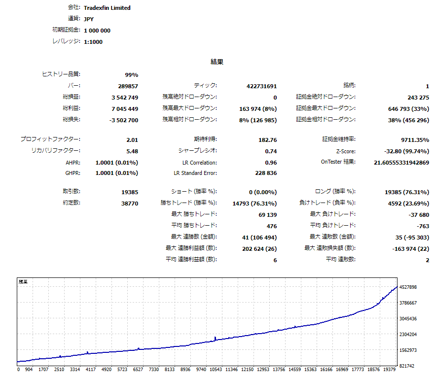Select the gross profit value "7 045 449"

tap(125, 109)
